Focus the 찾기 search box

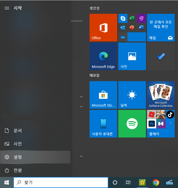point(61,182)
